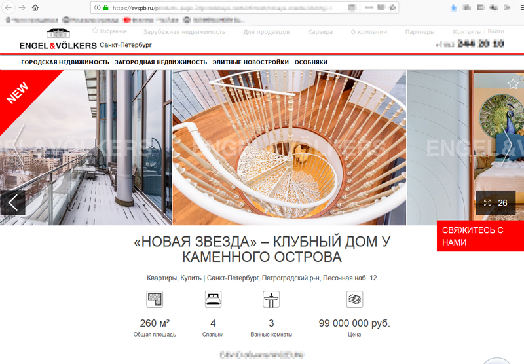Viewport: 524px width, 364px height.
Task: Click the address line Песочная наб. 12
Action: coord(350,278)
